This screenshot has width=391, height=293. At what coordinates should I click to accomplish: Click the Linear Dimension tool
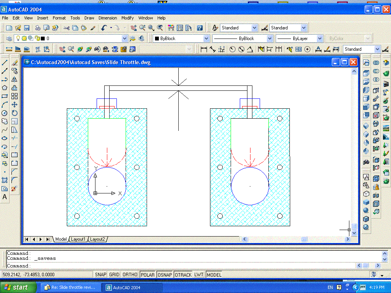click(204, 49)
